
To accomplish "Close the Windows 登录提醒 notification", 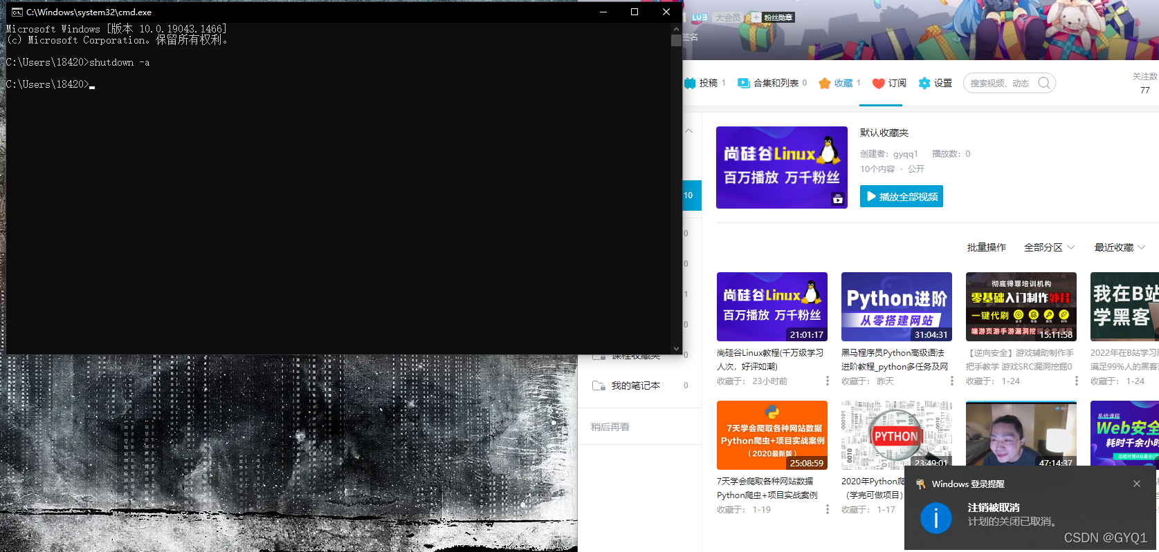I will coord(1137,484).
